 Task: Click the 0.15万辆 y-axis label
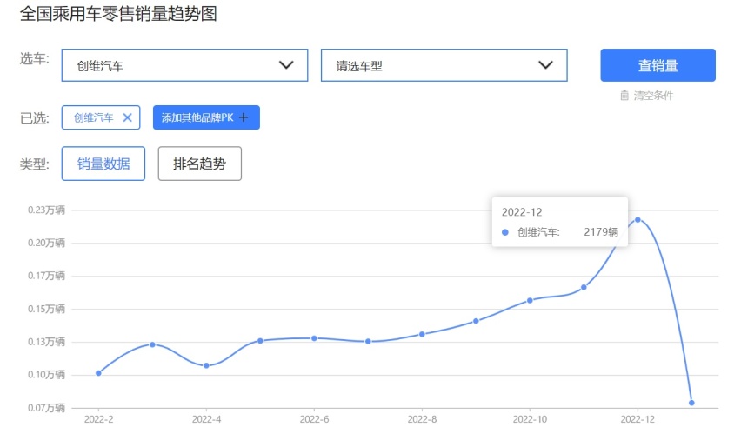(x=46, y=309)
